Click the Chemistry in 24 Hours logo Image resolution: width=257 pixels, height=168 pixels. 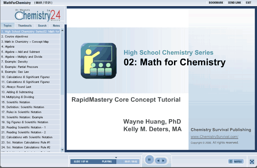click(38, 15)
